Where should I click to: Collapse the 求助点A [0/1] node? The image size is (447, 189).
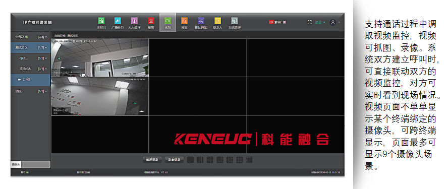(31, 69)
